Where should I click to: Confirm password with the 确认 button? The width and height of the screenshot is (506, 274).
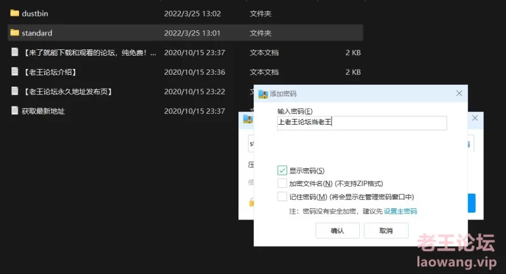[338, 230]
